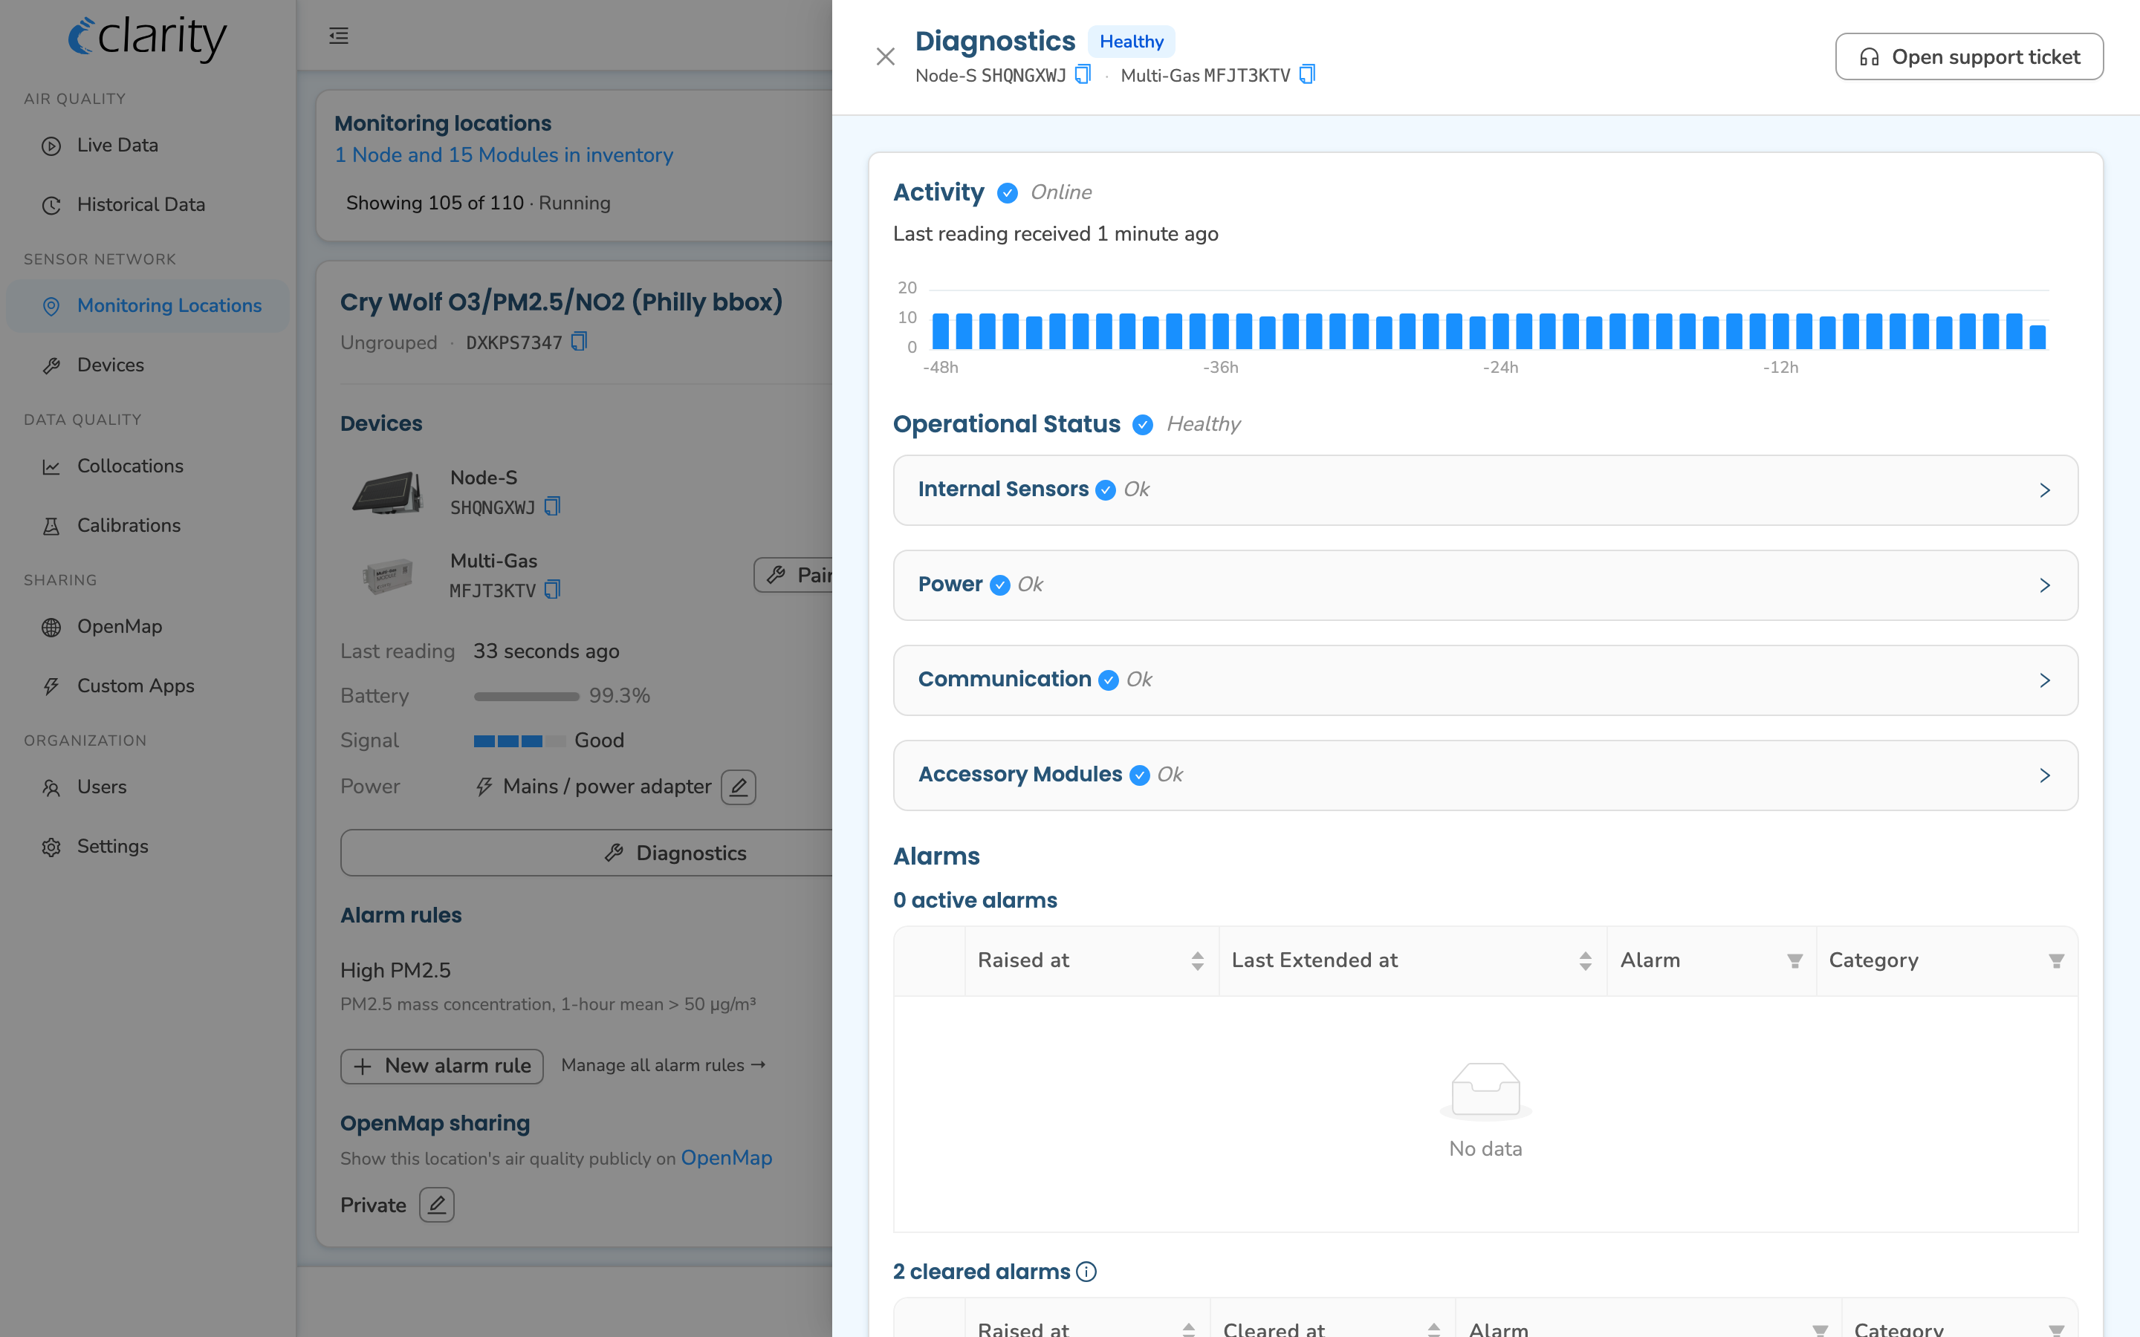The height and width of the screenshot is (1337, 2140).
Task: Click the Activity Online check icon
Action: tap(1008, 193)
